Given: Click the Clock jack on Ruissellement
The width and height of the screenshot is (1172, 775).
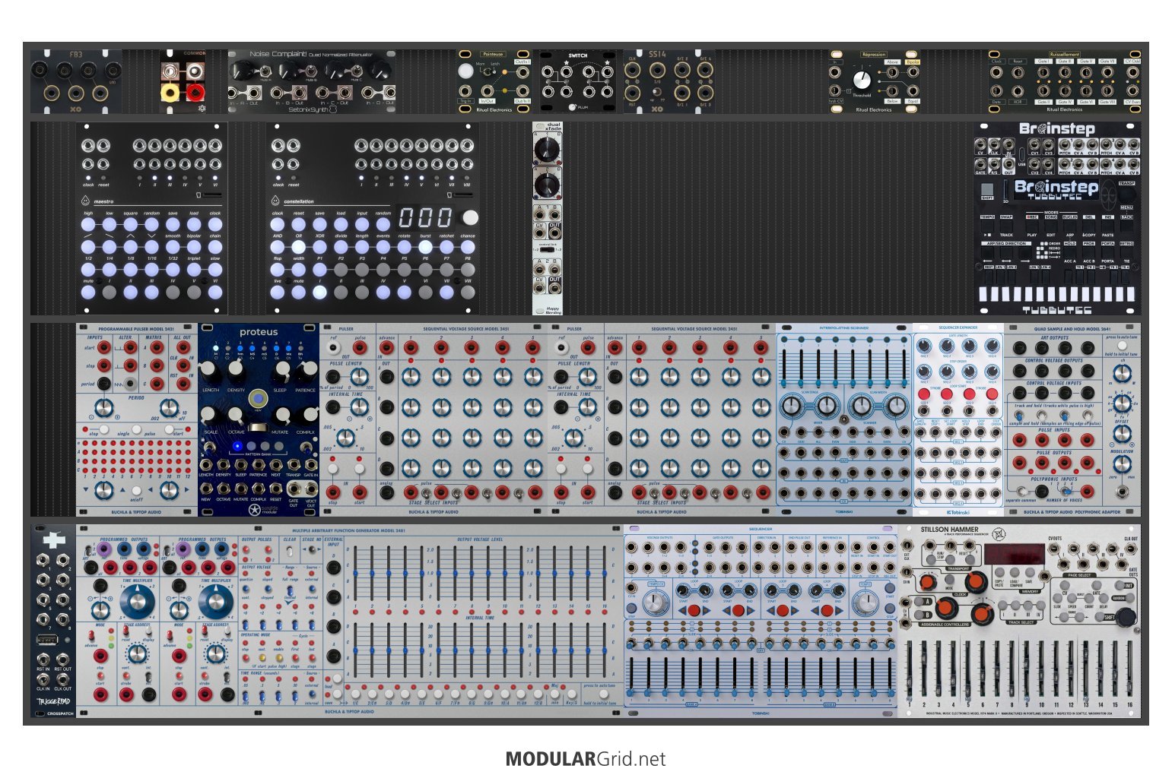Looking at the screenshot, I should (x=996, y=73).
